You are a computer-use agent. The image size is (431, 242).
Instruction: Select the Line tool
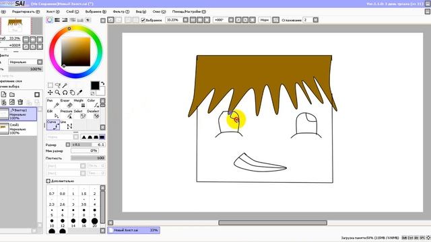[x=66, y=125]
